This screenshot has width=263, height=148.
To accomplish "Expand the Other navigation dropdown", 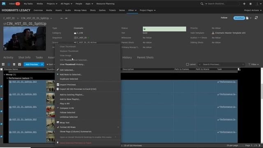I will [x=132, y=10].
